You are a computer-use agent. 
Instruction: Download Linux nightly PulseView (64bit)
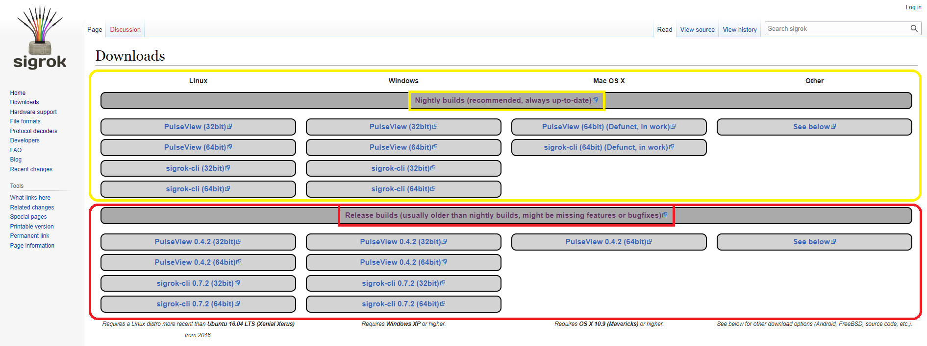[x=198, y=147]
